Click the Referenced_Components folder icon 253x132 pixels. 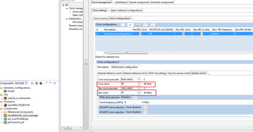click(5, 112)
